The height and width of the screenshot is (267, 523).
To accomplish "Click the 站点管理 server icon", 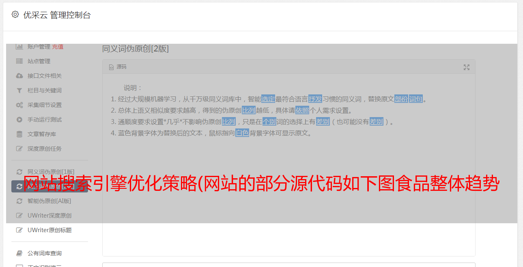I will pos(19,61).
